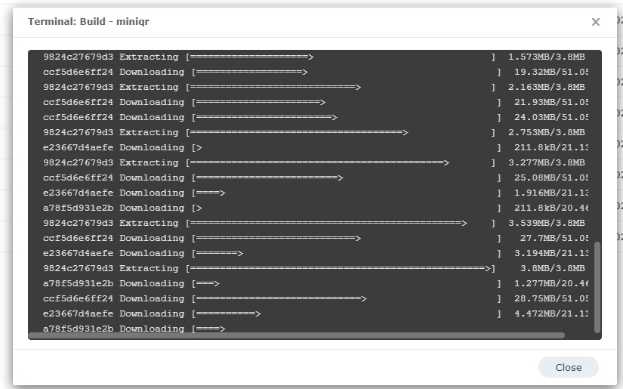
Task: Select the Extracting line showing 1.573MB/3.8MB
Action: pyautogui.click(x=314, y=57)
